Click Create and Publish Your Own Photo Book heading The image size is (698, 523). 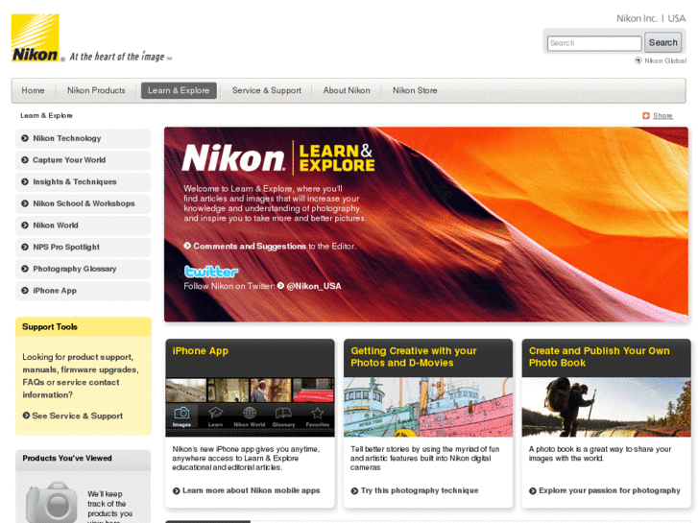(599, 357)
